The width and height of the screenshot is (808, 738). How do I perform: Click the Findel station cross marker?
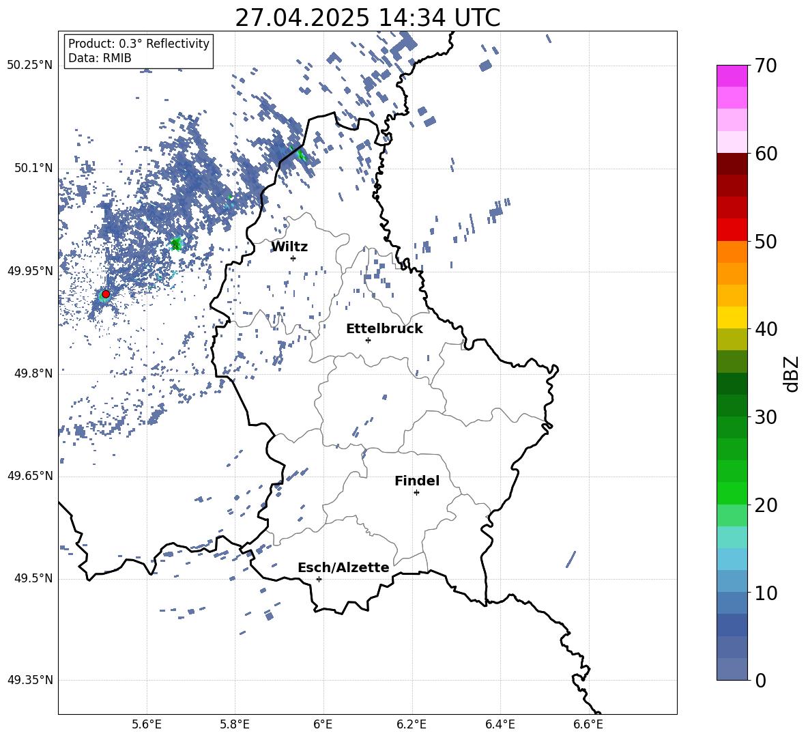coord(416,493)
